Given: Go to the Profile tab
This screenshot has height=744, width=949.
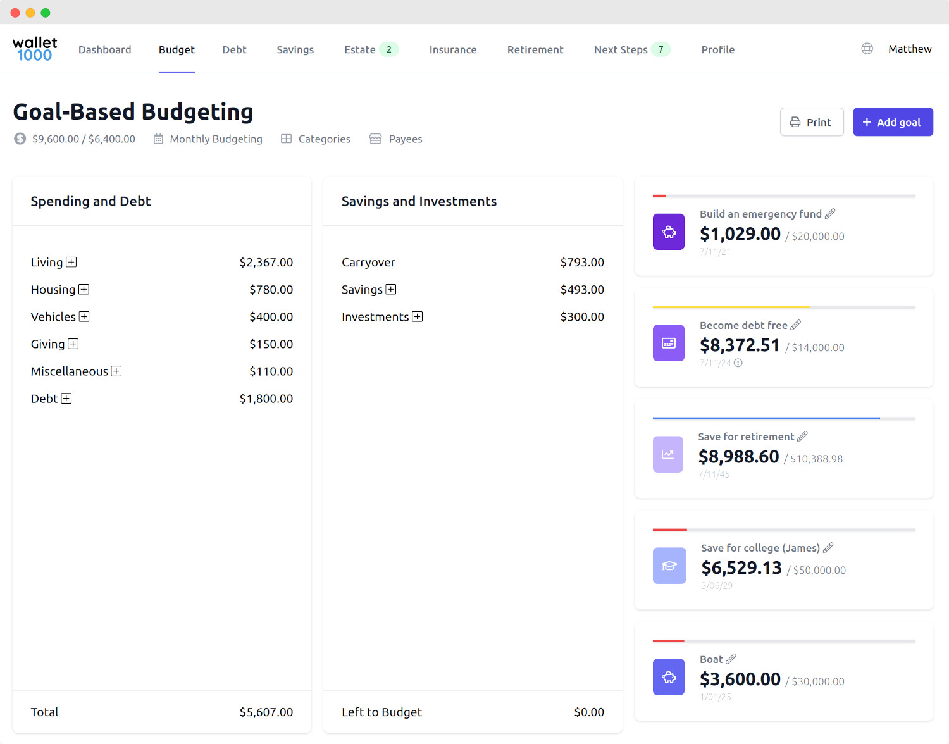Looking at the screenshot, I should (718, 49).
